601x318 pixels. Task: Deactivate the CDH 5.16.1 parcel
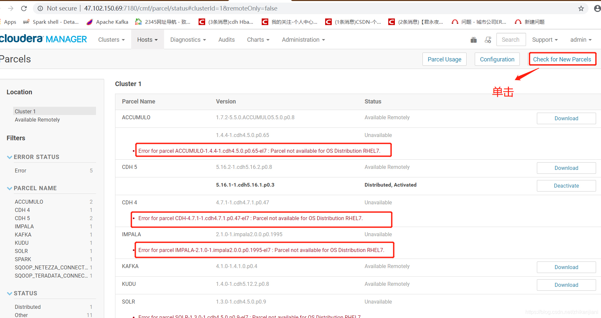click(566, 186)
